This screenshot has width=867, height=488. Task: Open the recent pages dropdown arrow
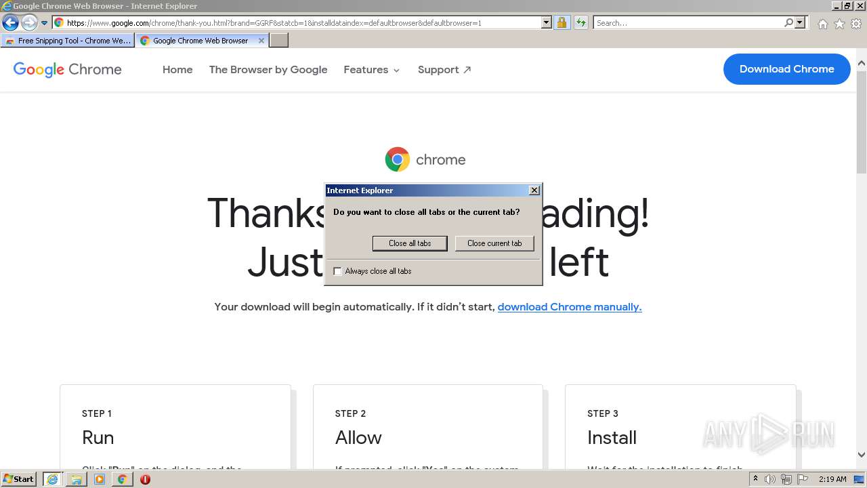point(44,23)
